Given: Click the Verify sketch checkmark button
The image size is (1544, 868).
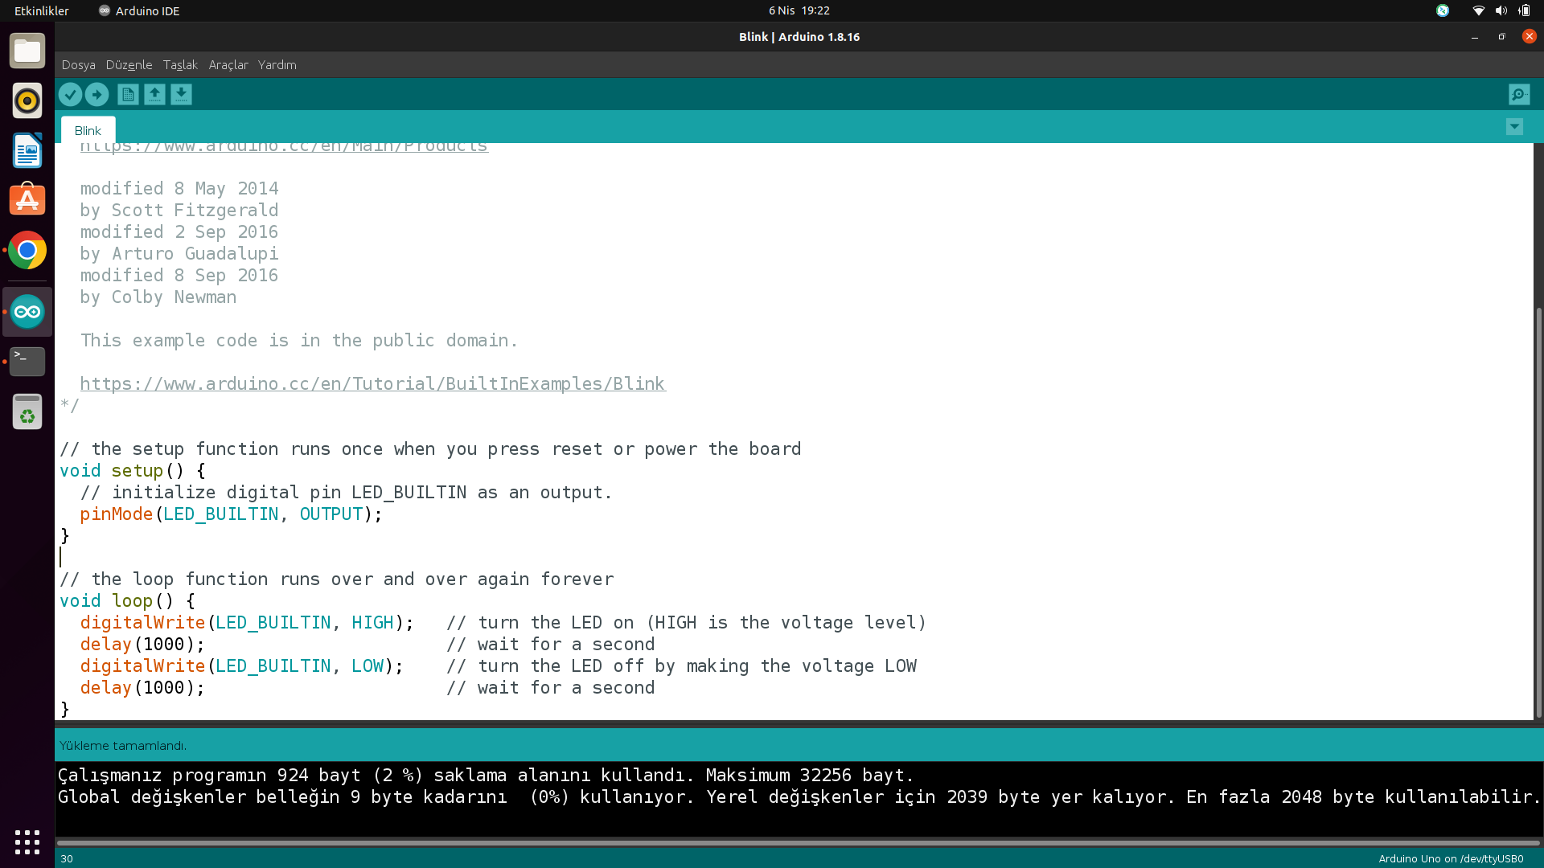Looking at the screenshot, I should [x=70, y=95].
